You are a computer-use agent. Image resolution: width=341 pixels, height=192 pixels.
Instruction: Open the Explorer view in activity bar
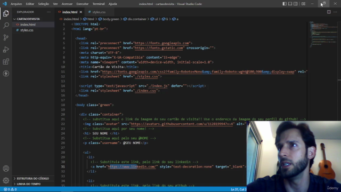6,13
